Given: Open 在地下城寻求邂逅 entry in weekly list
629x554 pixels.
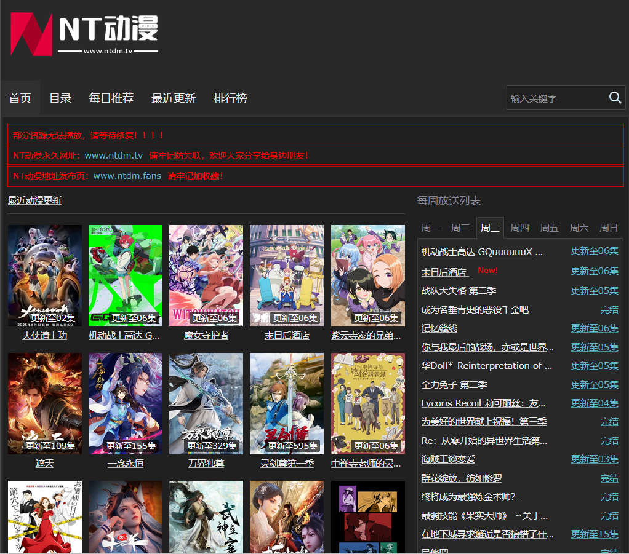Looking at the screenshot, I should click(x=487, y=534).
